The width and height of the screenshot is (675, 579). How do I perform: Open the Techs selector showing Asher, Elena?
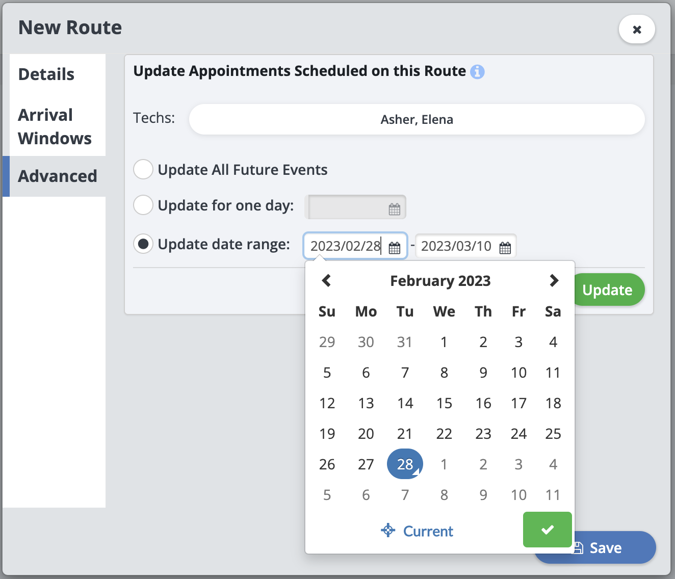pos(417,120)
